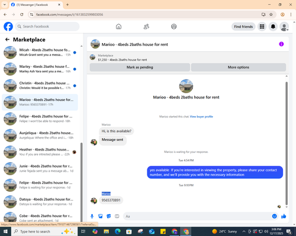
Task: Click the Mark as pending button
Action: point(140,67)
